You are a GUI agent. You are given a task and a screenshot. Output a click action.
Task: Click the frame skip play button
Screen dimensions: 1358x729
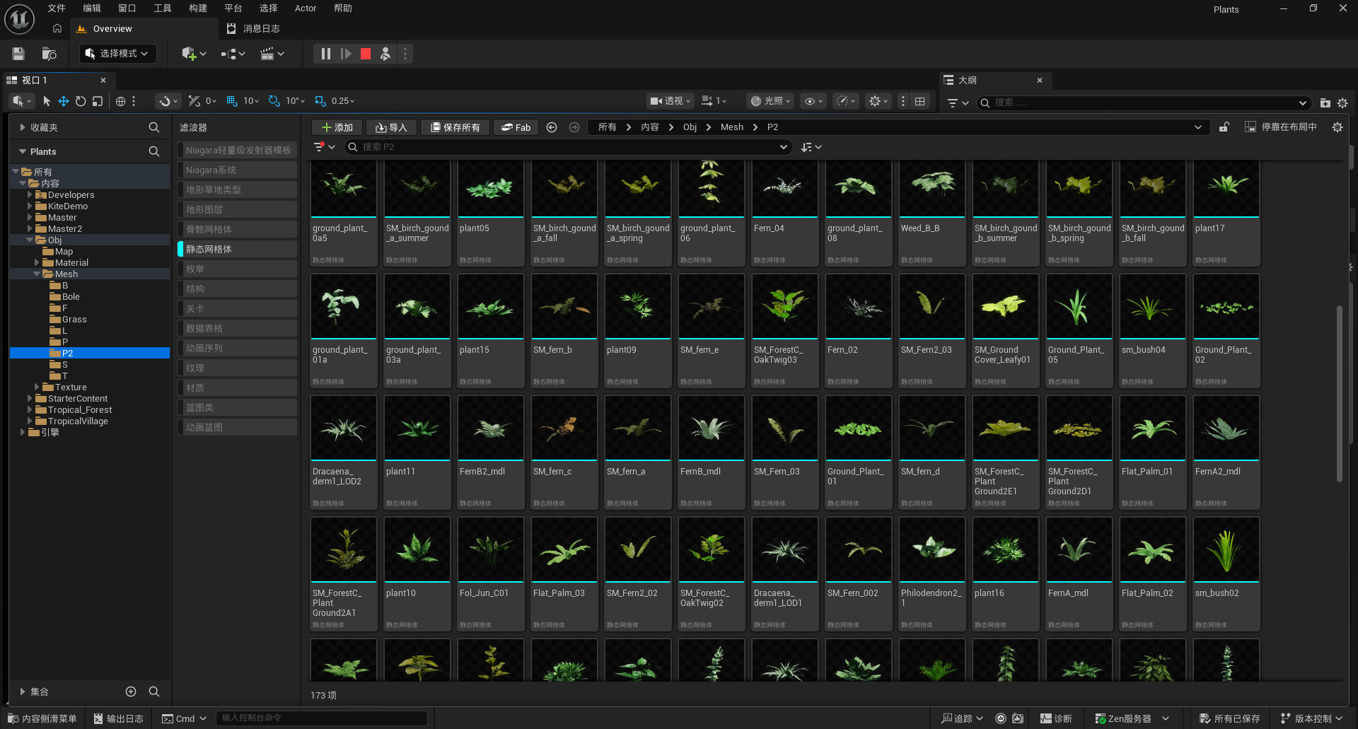pos(346,54)
